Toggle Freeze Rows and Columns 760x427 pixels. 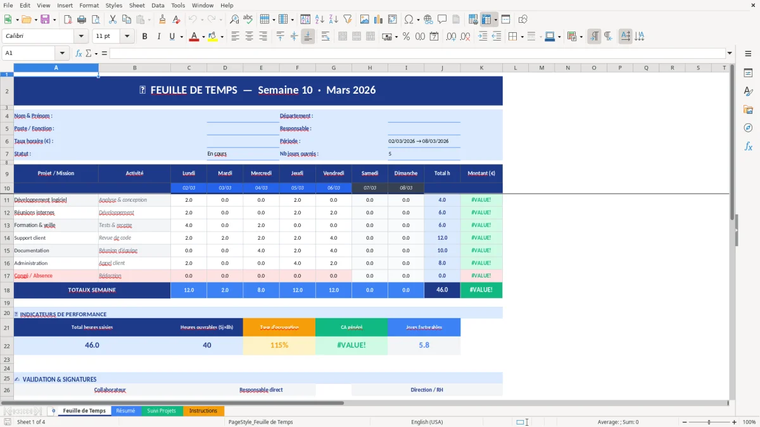click(488, 19)
